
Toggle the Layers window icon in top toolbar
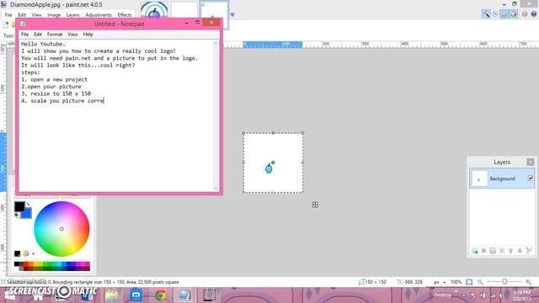(504, 14)
